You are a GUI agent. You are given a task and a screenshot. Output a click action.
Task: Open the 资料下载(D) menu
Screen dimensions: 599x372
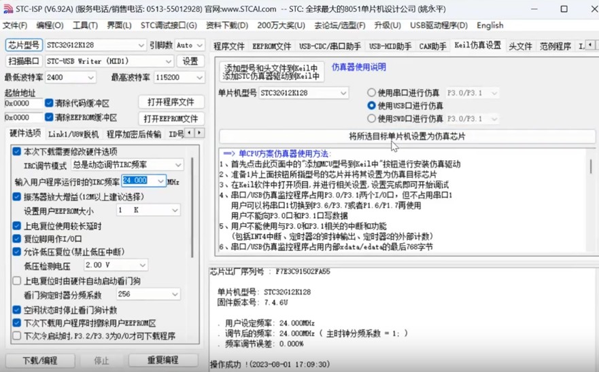click(x=227, y=26)
